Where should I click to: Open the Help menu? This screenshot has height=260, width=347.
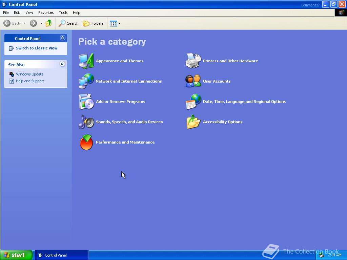[76, 13]
